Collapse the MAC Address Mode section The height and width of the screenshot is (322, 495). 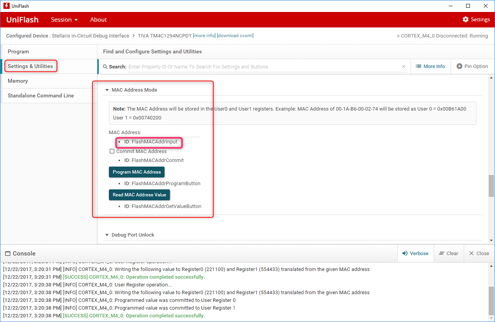[107, 90]
